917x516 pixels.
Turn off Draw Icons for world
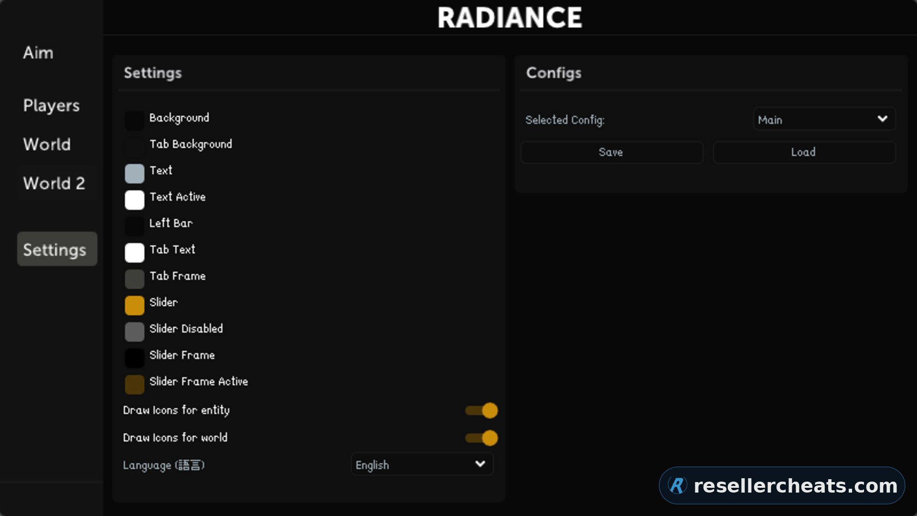click(x=481, y=438)
